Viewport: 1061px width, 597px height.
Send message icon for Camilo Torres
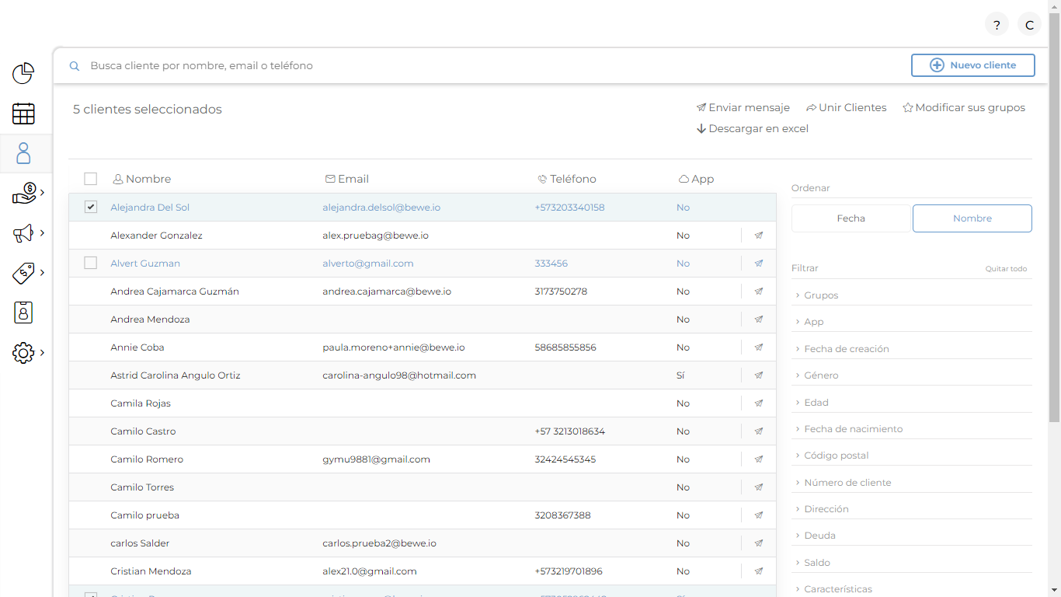click(759, 487)
